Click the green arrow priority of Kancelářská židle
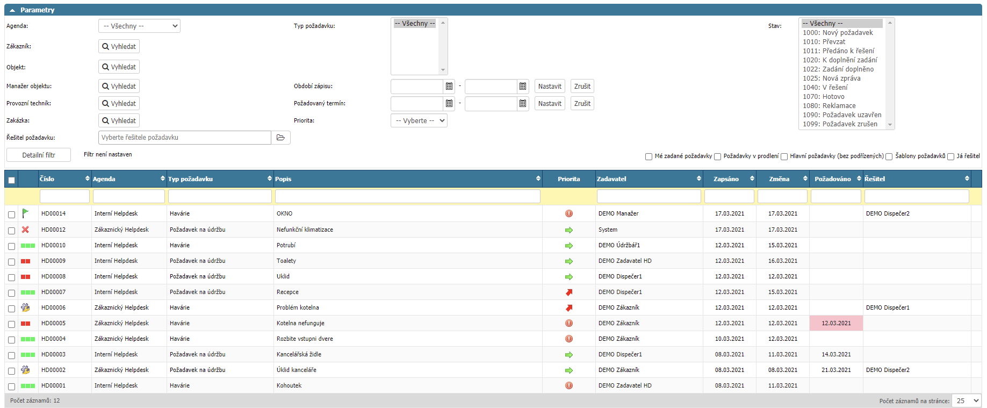The height and width of the screenshot is (408, 987). pos(569,354)
